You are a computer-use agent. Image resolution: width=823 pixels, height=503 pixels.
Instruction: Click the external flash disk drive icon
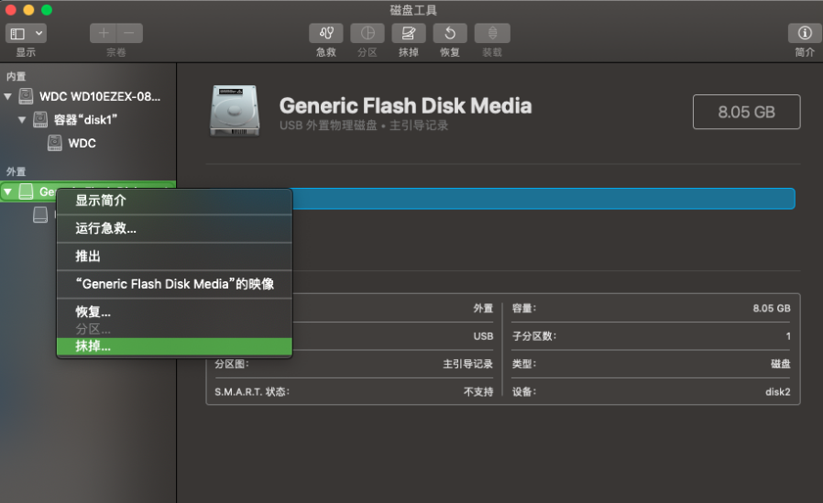pos(26,192)
